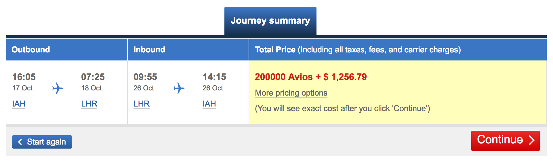Screen dimensions: 553x167
Task: Open the outbound LHR airport link
Action: 89,104
